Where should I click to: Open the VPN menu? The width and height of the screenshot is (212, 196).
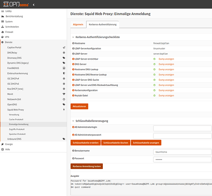(x=7, y=37)
